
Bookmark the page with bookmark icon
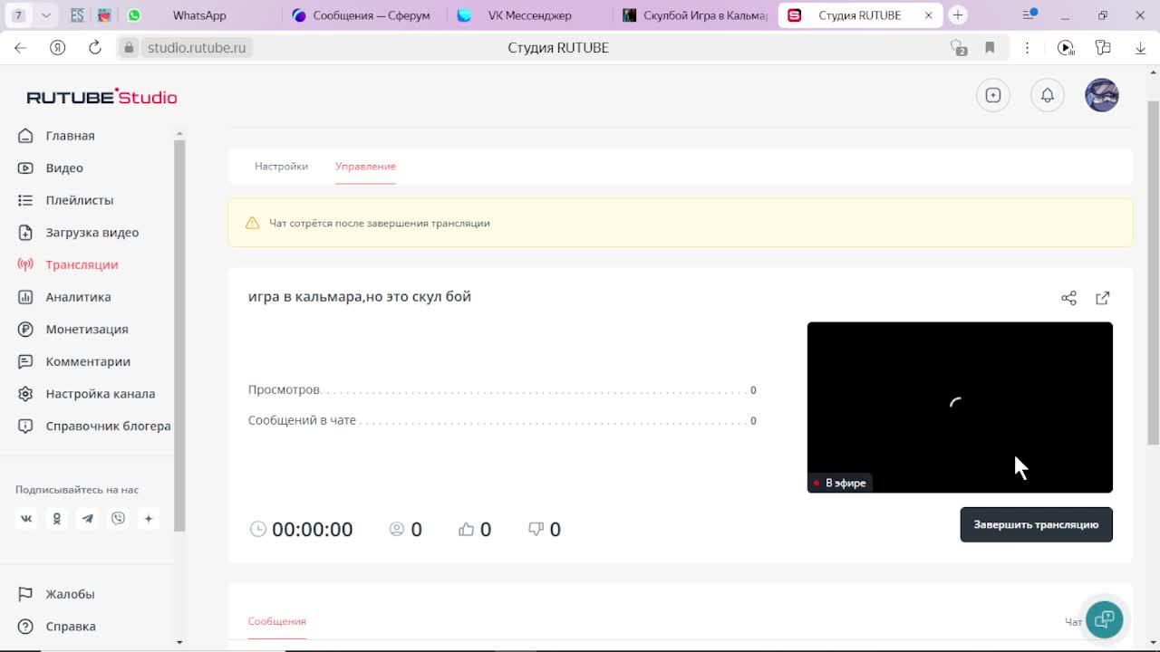[990, 48]
